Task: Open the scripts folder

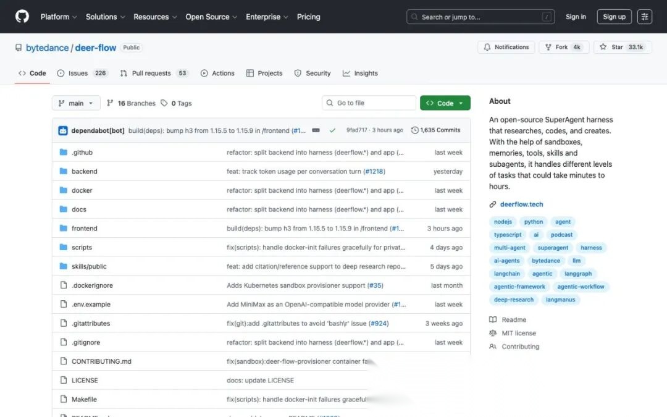Action: tap(82, 247)
